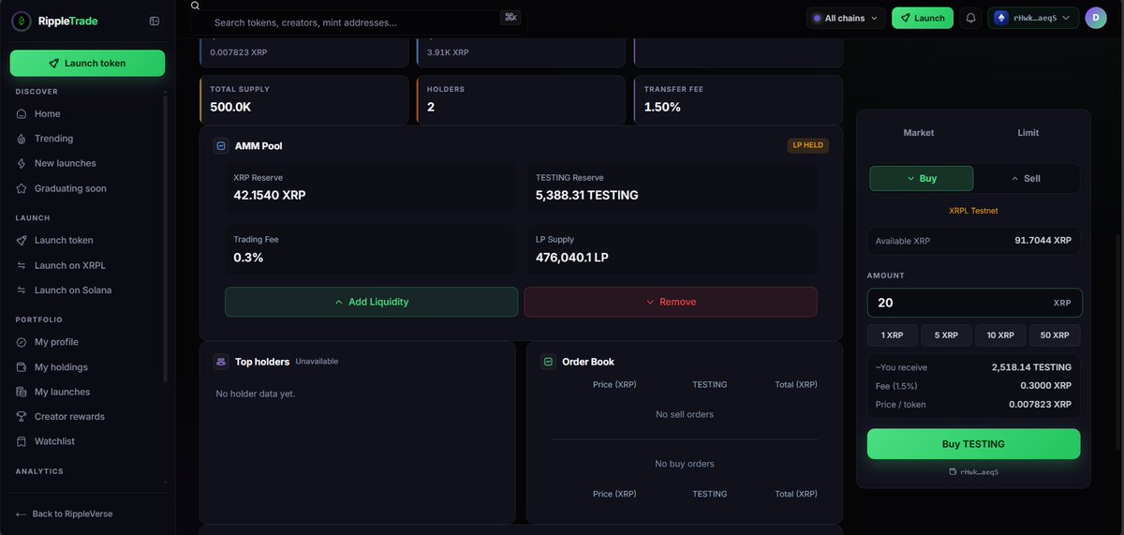Open Creator rewards in the sidebar
The image size is (1124, 535).
(69, 417)
